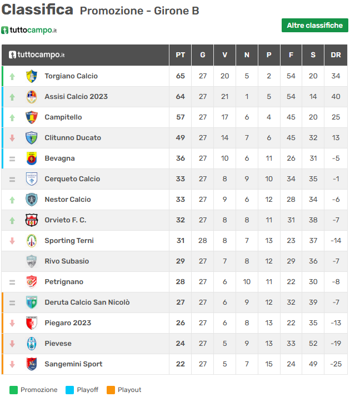Open the Altre classifiche button

(x=314, y=26)
